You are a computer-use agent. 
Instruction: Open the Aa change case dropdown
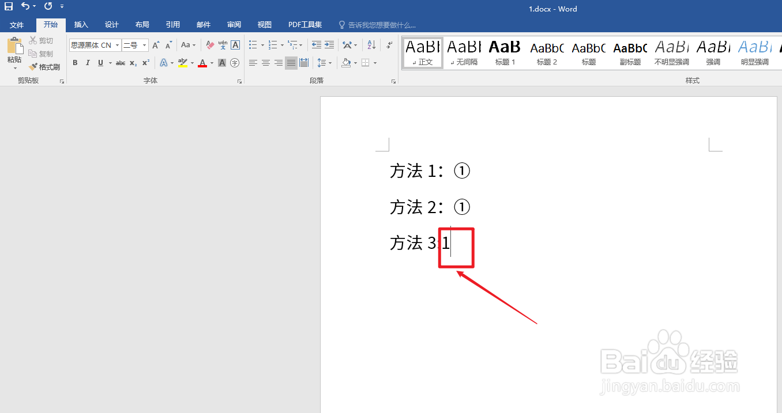pyautogui.click(x=188, y=45)
